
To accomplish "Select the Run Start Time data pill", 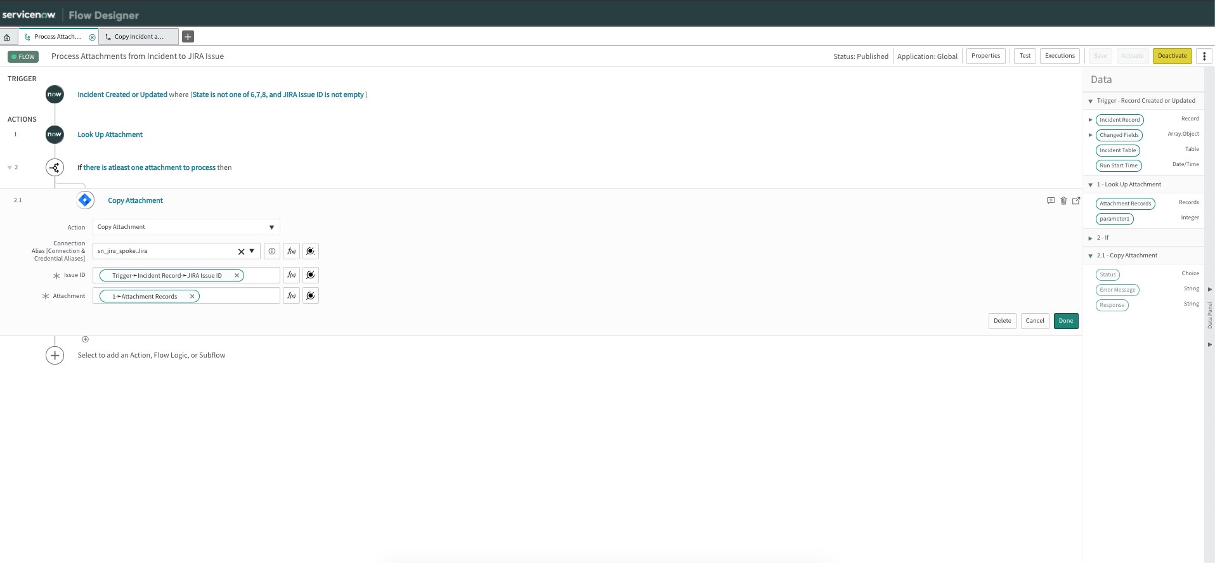I will pyautogui.click(x=1119, y=165).
